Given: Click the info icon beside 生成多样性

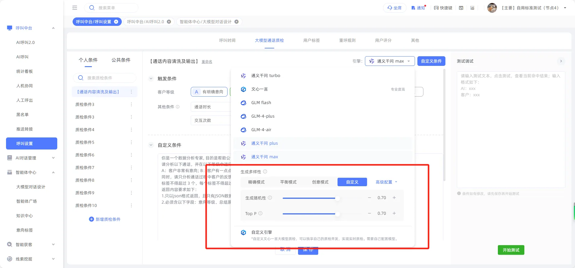Looking at the screenshot, I should (265, 171).
